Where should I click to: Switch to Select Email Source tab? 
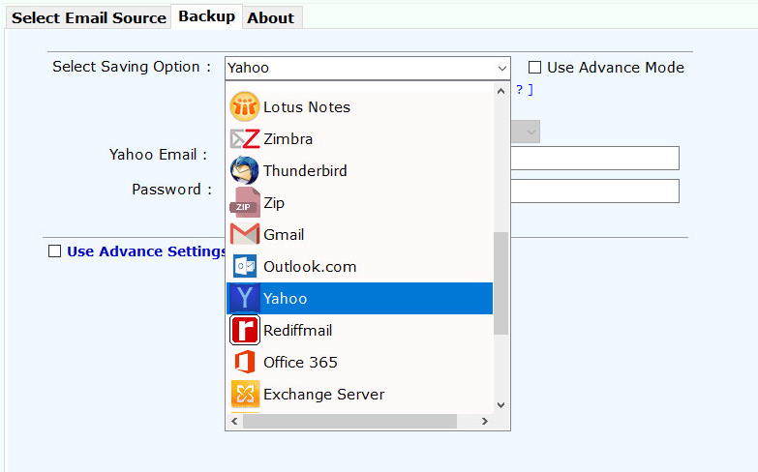(89, 18)
